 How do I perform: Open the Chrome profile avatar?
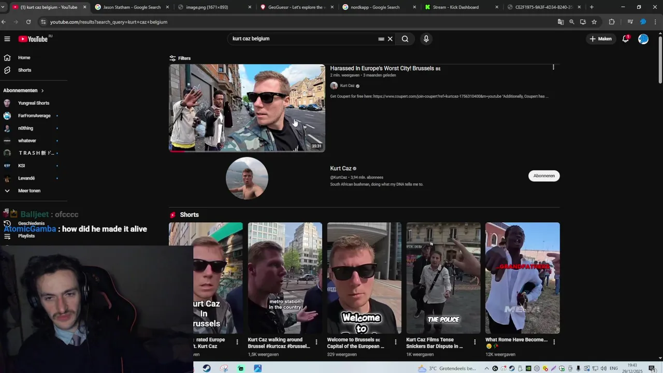point(643,22)
